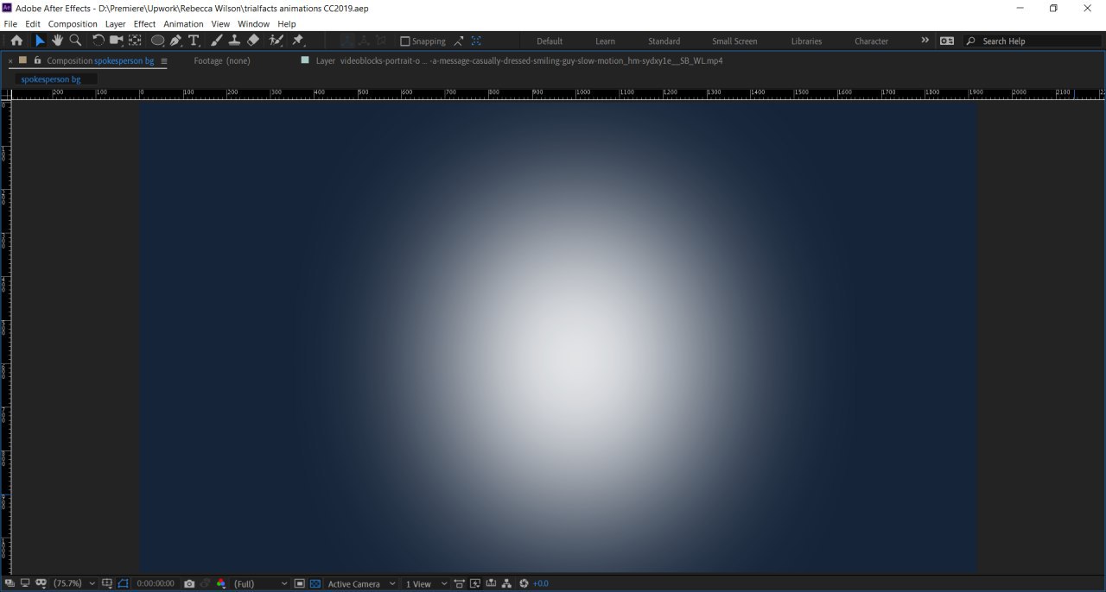
Task: Open the Active Camera 3D view dropdown
Action: [x=361, y=583]
